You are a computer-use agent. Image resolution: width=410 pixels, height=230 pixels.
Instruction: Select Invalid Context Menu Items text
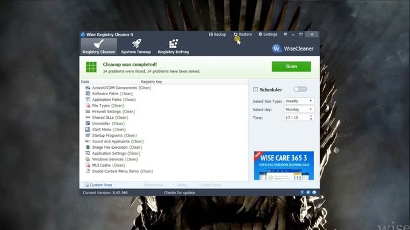point(115,171)
